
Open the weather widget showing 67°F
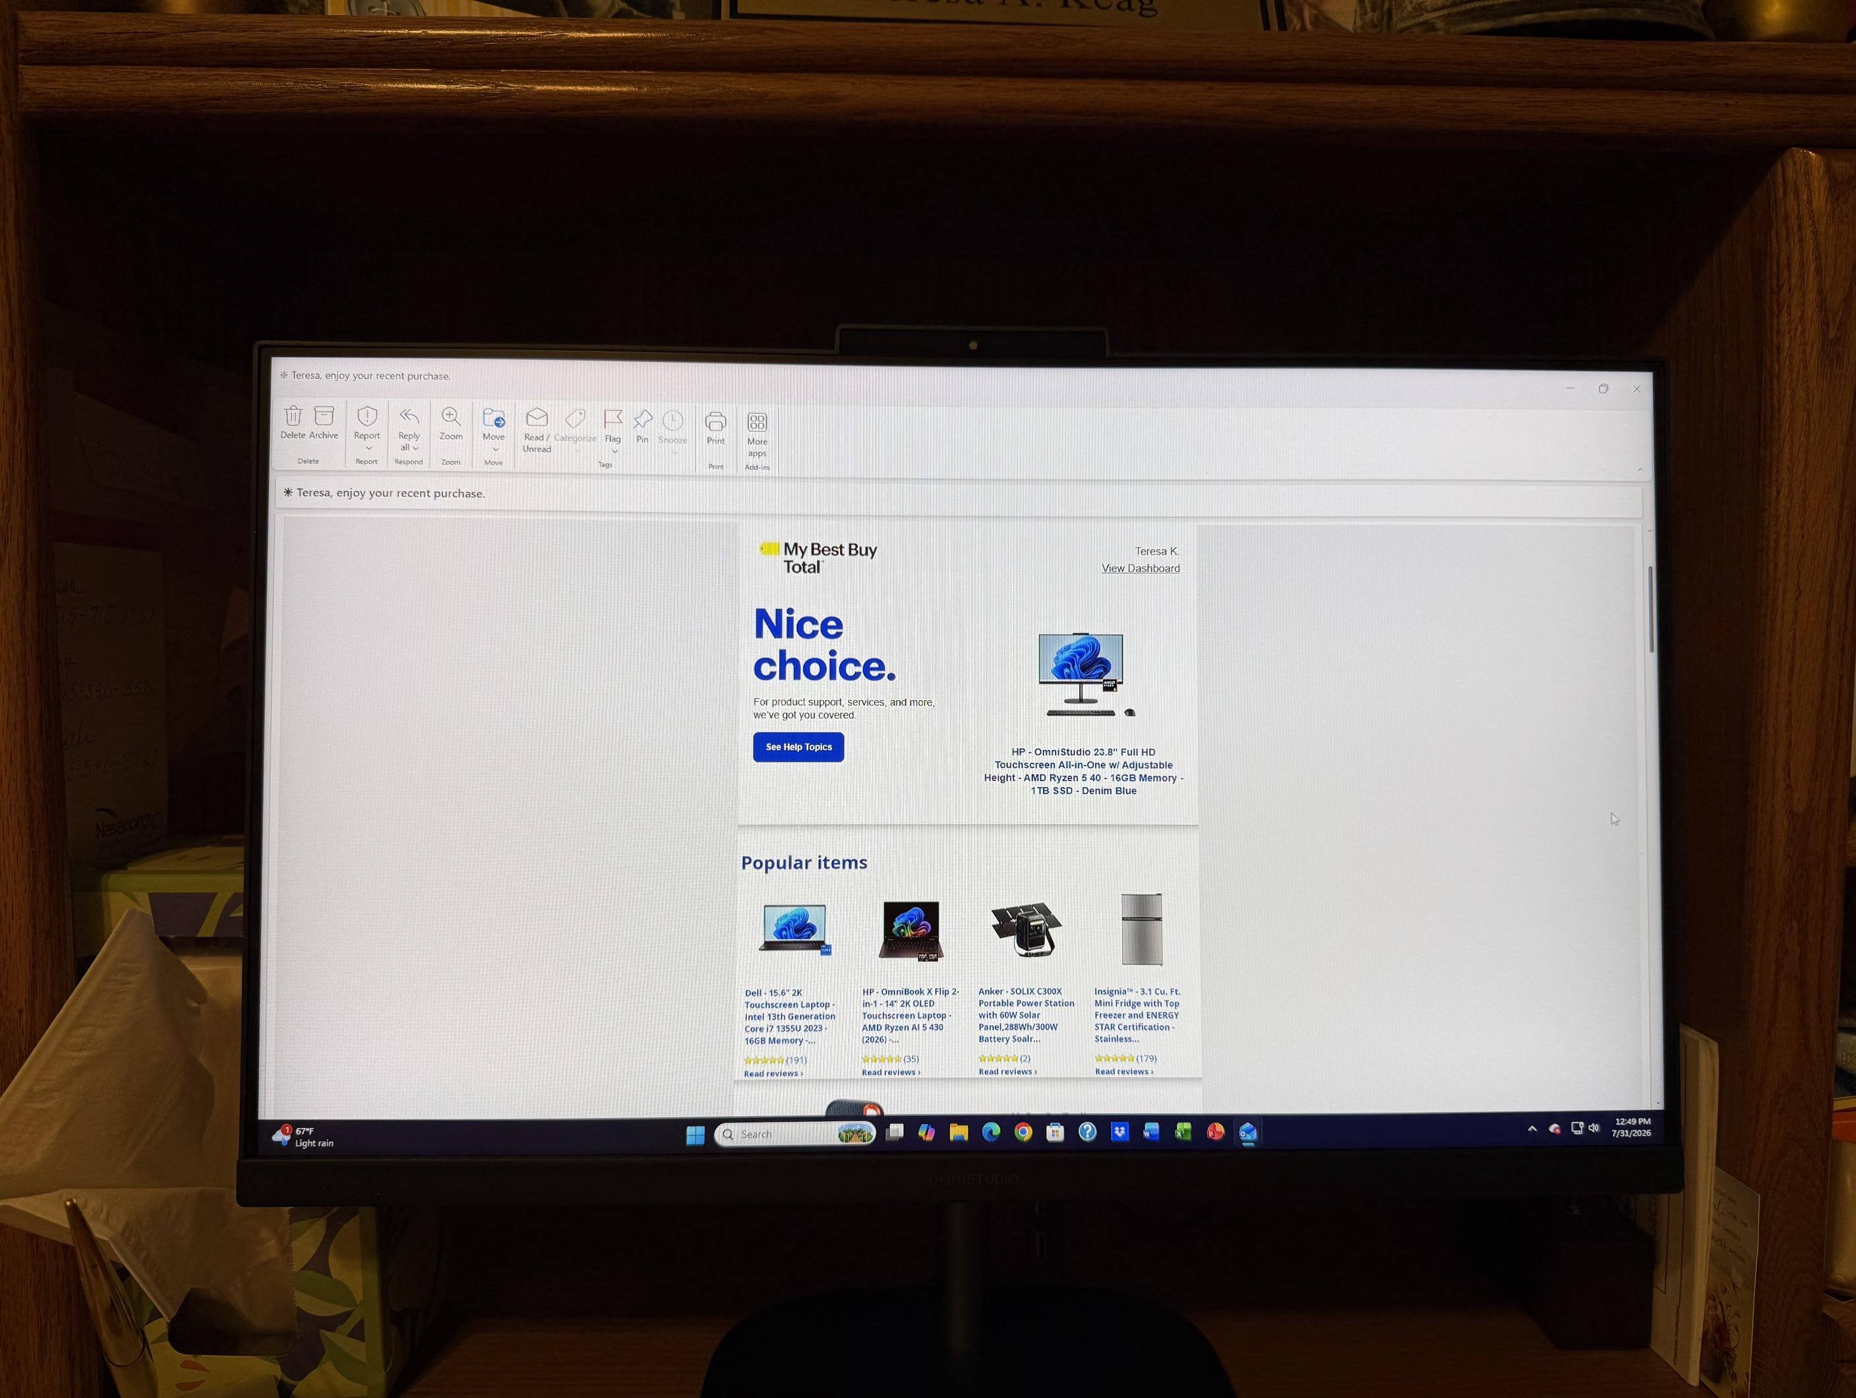click(303, 1136)
